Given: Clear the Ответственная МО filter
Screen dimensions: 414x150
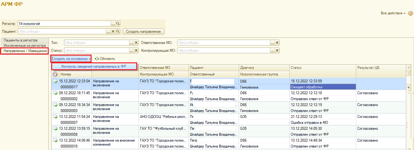Looking at the screenshot, I should (277, 43).
